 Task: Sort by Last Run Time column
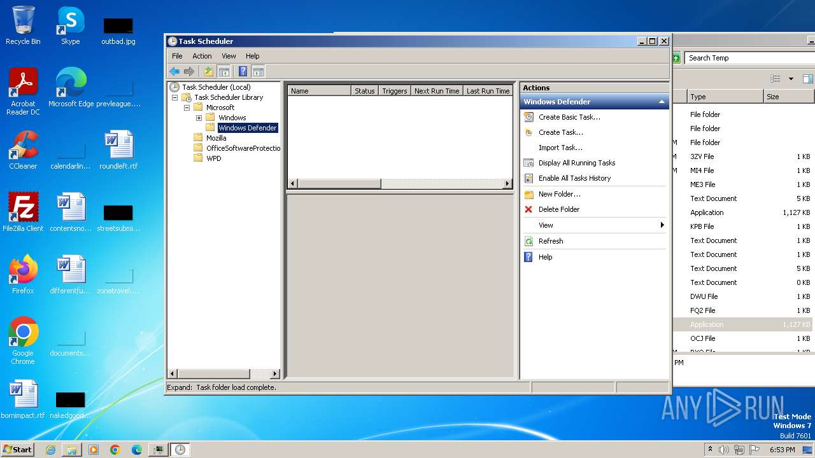tap(488, 91)
